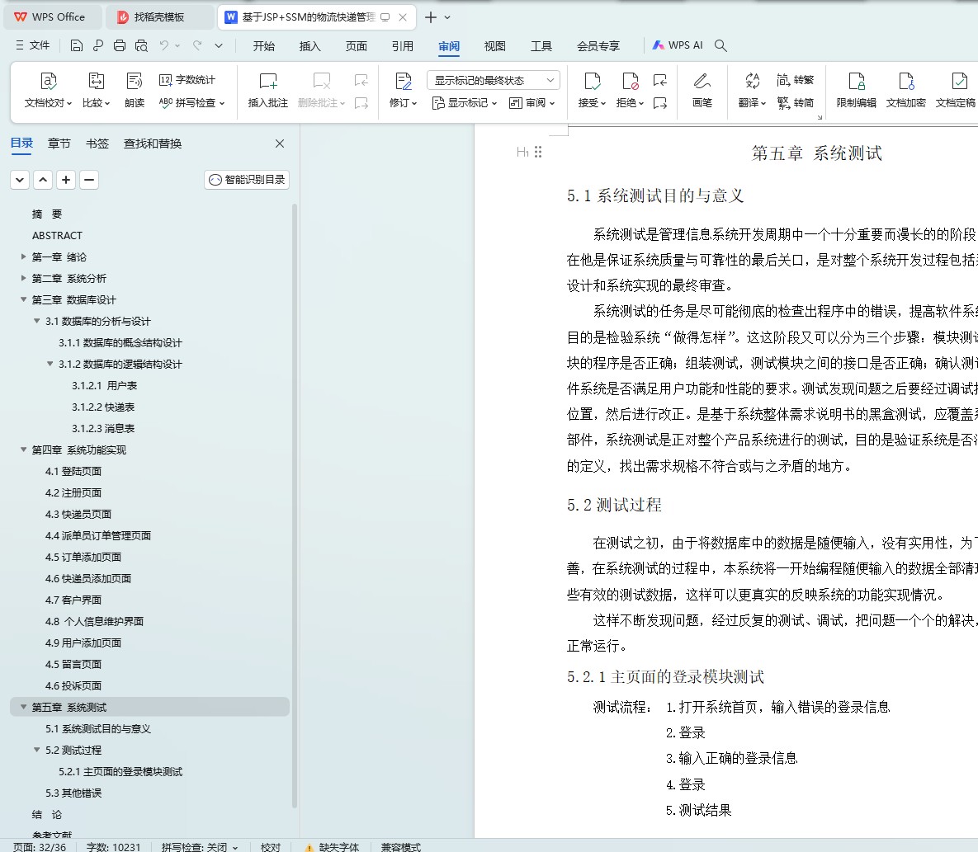Switch to the 书签 navigation tab
Image resolution: width=978 pixels, height=852 pixels.
pos(97,144)
